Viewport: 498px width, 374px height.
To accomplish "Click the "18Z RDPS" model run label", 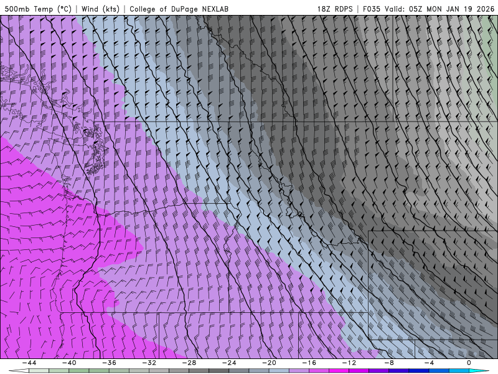I will (335, 9).
